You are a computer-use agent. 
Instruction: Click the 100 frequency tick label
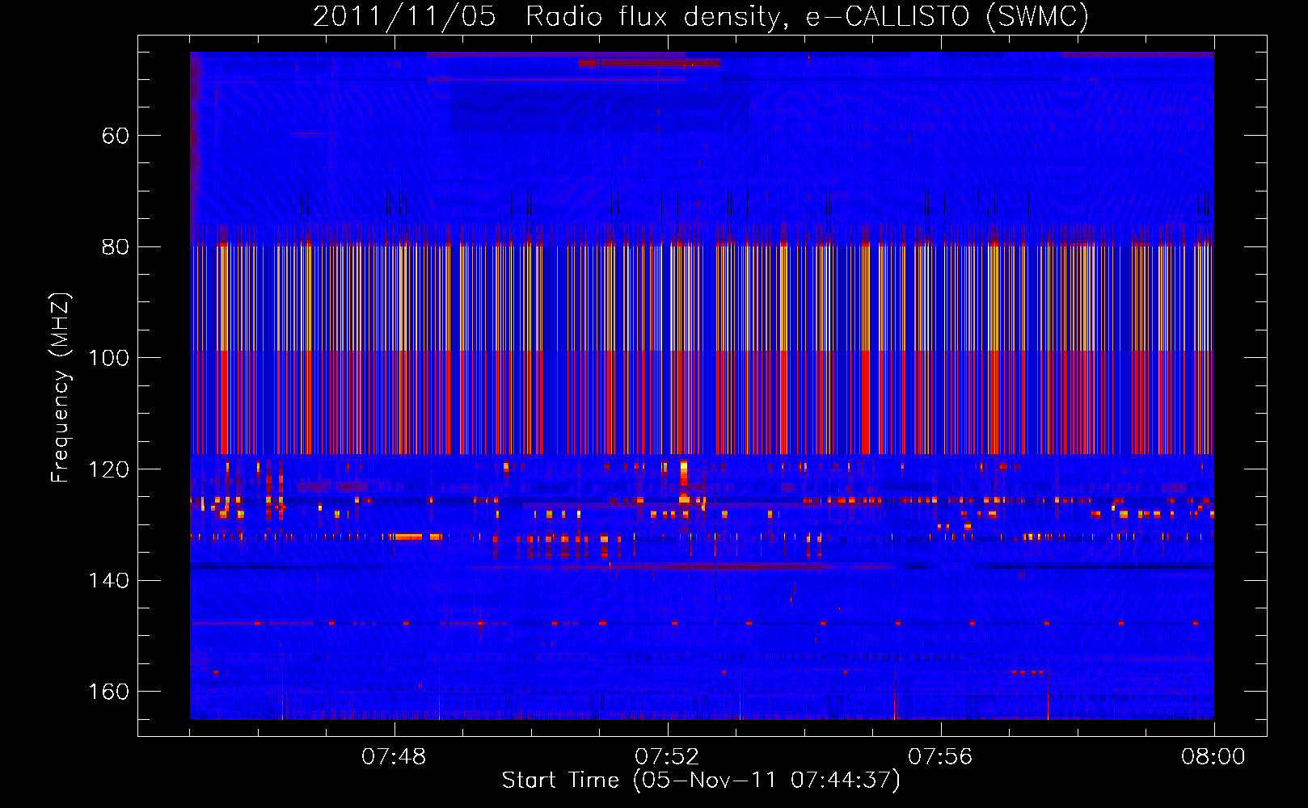(x=108, y=358)
